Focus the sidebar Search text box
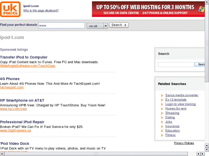Viewport: 209px width, 156px height. coord(176,64)
